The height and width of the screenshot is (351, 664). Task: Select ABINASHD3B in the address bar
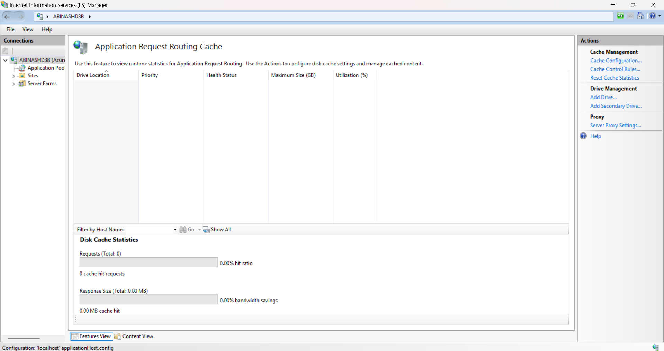click(x=69, y=16)
